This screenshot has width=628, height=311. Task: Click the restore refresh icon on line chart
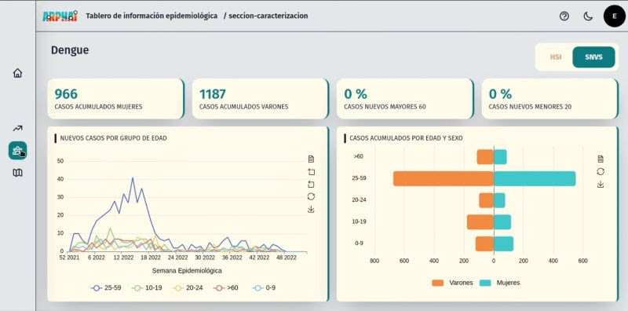click(x=311, y=196)
